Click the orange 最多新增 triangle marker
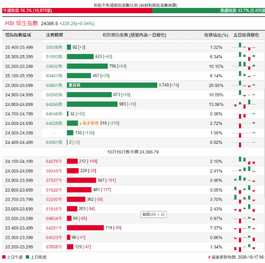 (x=81, y=124)
